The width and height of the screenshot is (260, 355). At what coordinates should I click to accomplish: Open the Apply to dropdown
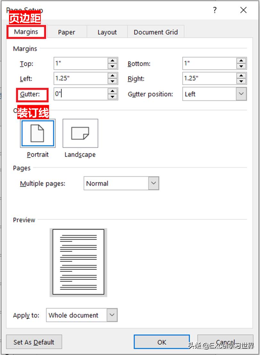[x=112, y=315]
